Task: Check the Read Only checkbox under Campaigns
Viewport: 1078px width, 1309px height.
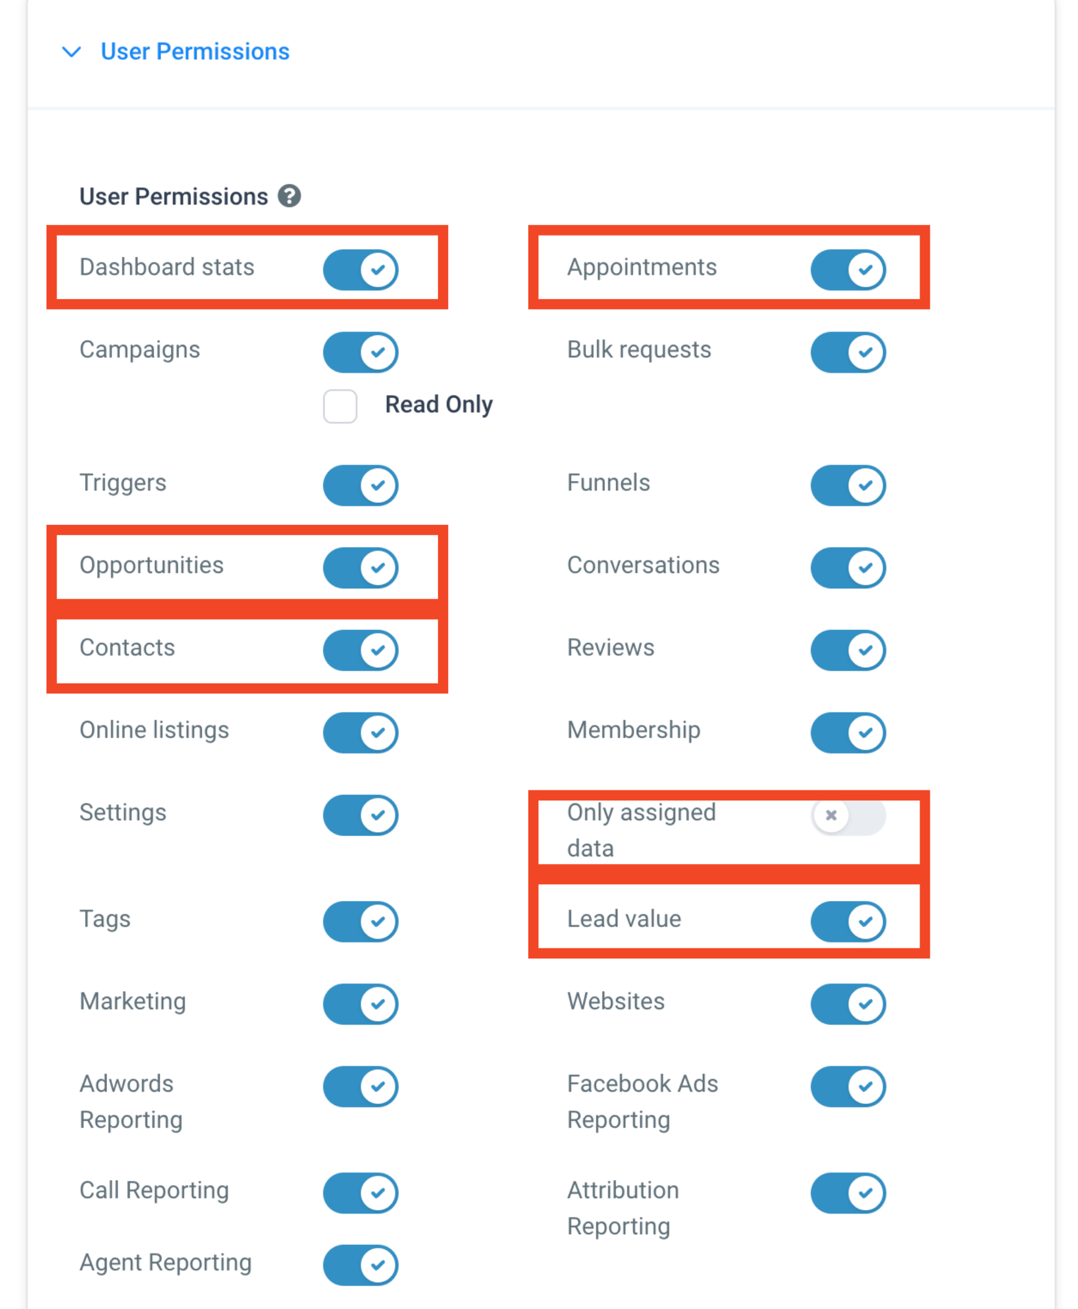Action: pos(340,406)
